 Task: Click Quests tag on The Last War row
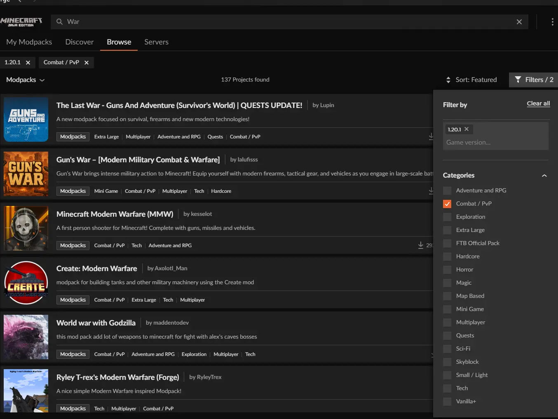coord(215,137)
